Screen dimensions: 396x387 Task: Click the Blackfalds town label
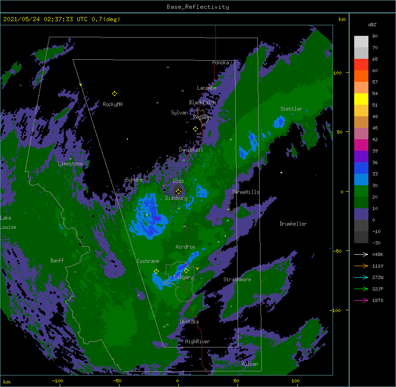coord(203,102)
